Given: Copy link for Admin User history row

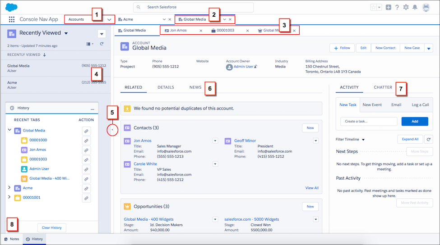Looking at the screenshot, I should pos(87,169).
